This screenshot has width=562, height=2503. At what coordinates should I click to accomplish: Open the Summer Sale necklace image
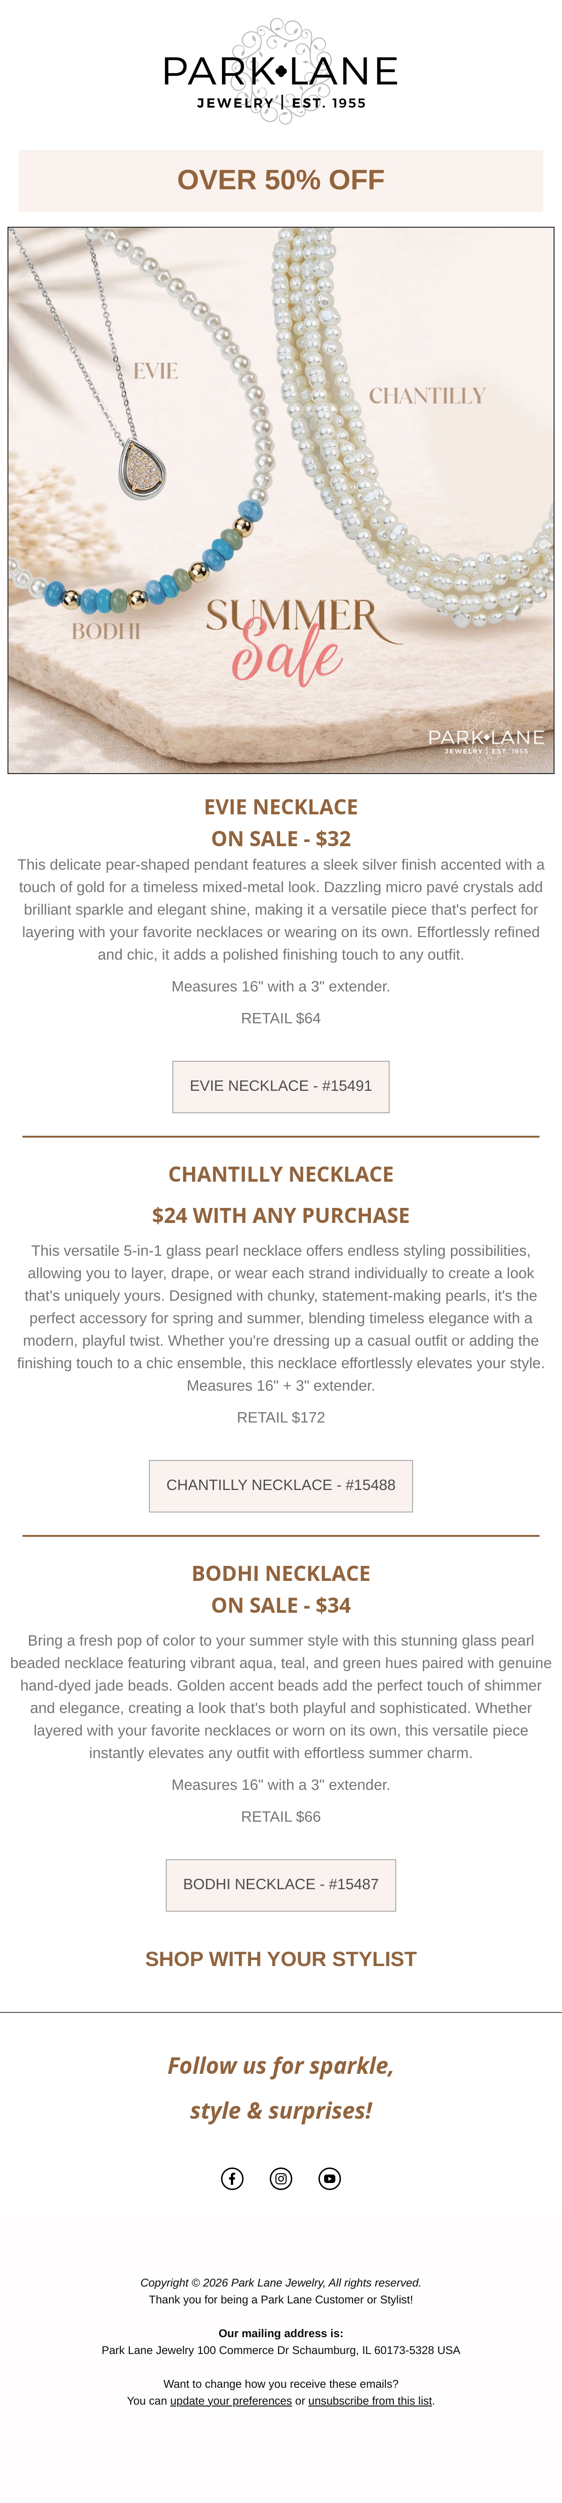click(281, 500)
